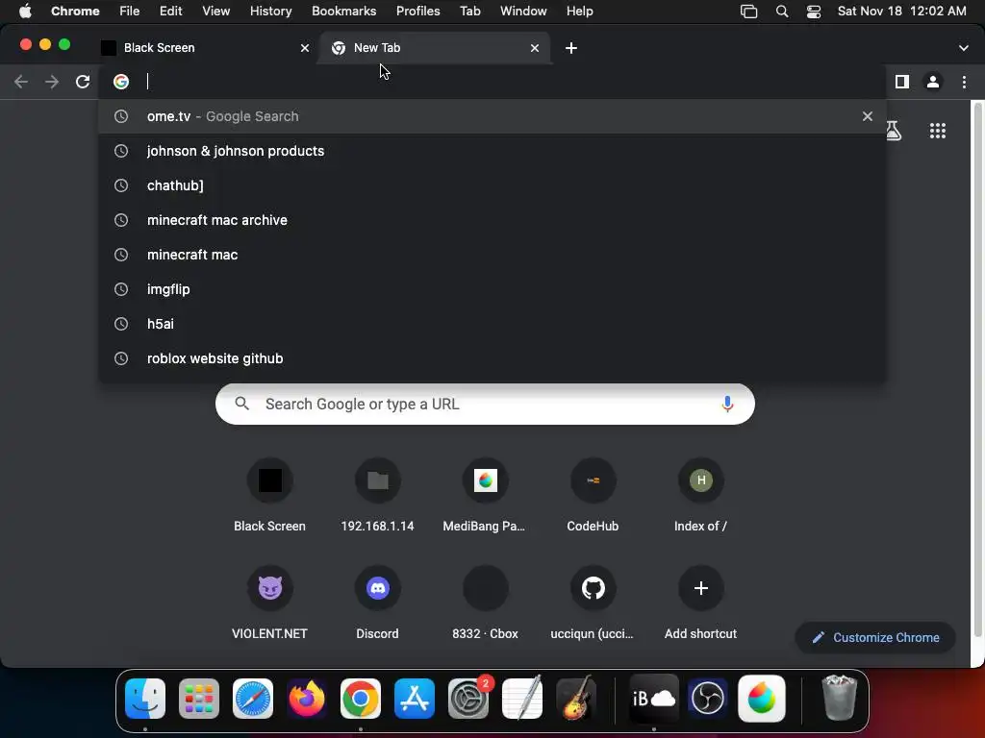Choose the h5ai suggestion

click(492, 323)
